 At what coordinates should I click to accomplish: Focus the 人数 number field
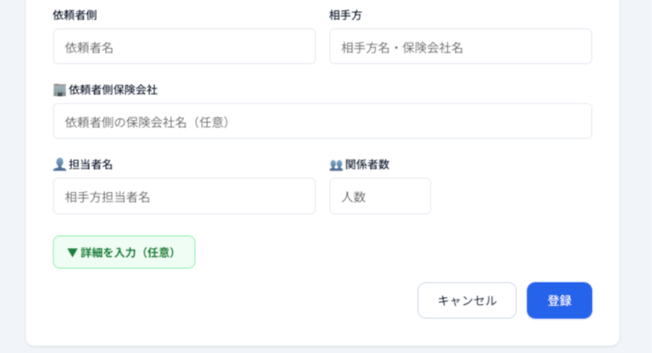click(x=380, y=196)
